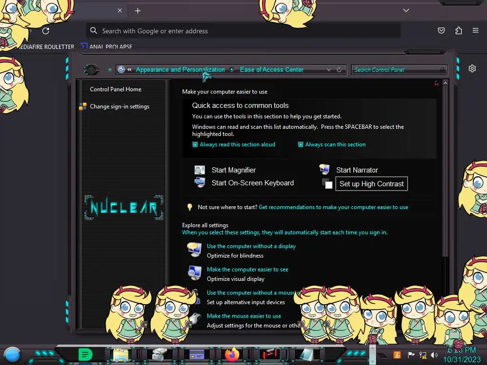Click the On-Screen Keyboard icon
The width and height of the screenshot is (487, 365).
point(200,182)
